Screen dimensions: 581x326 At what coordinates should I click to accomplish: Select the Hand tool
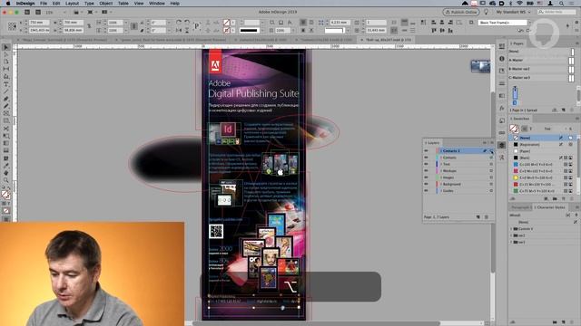6,173
